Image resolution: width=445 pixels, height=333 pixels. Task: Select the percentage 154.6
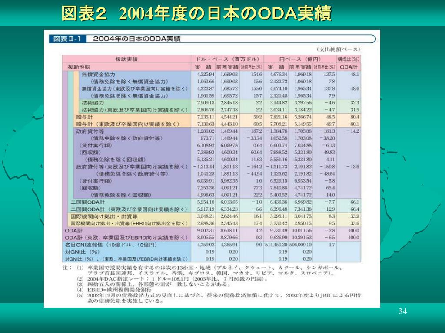(x=256, y=75)
